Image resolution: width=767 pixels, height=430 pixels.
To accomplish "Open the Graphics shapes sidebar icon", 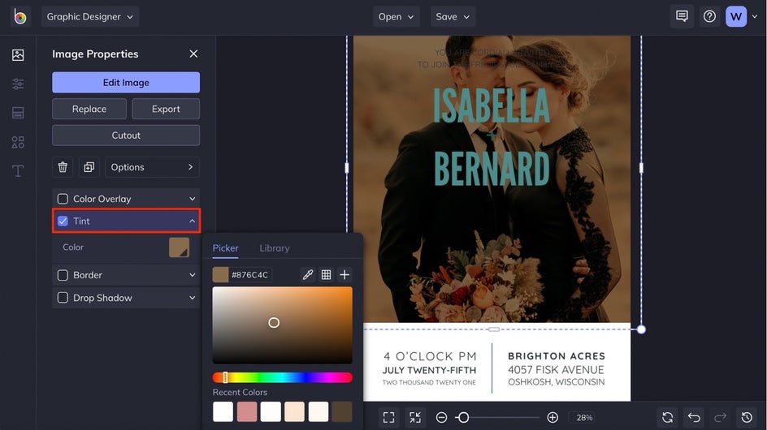I will coord(18,142).
